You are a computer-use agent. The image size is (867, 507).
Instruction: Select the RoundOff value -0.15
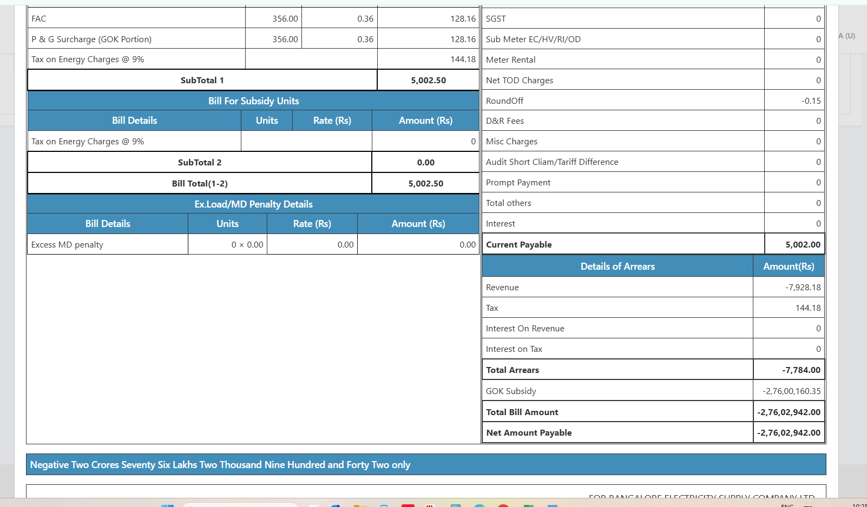[811, 101]
